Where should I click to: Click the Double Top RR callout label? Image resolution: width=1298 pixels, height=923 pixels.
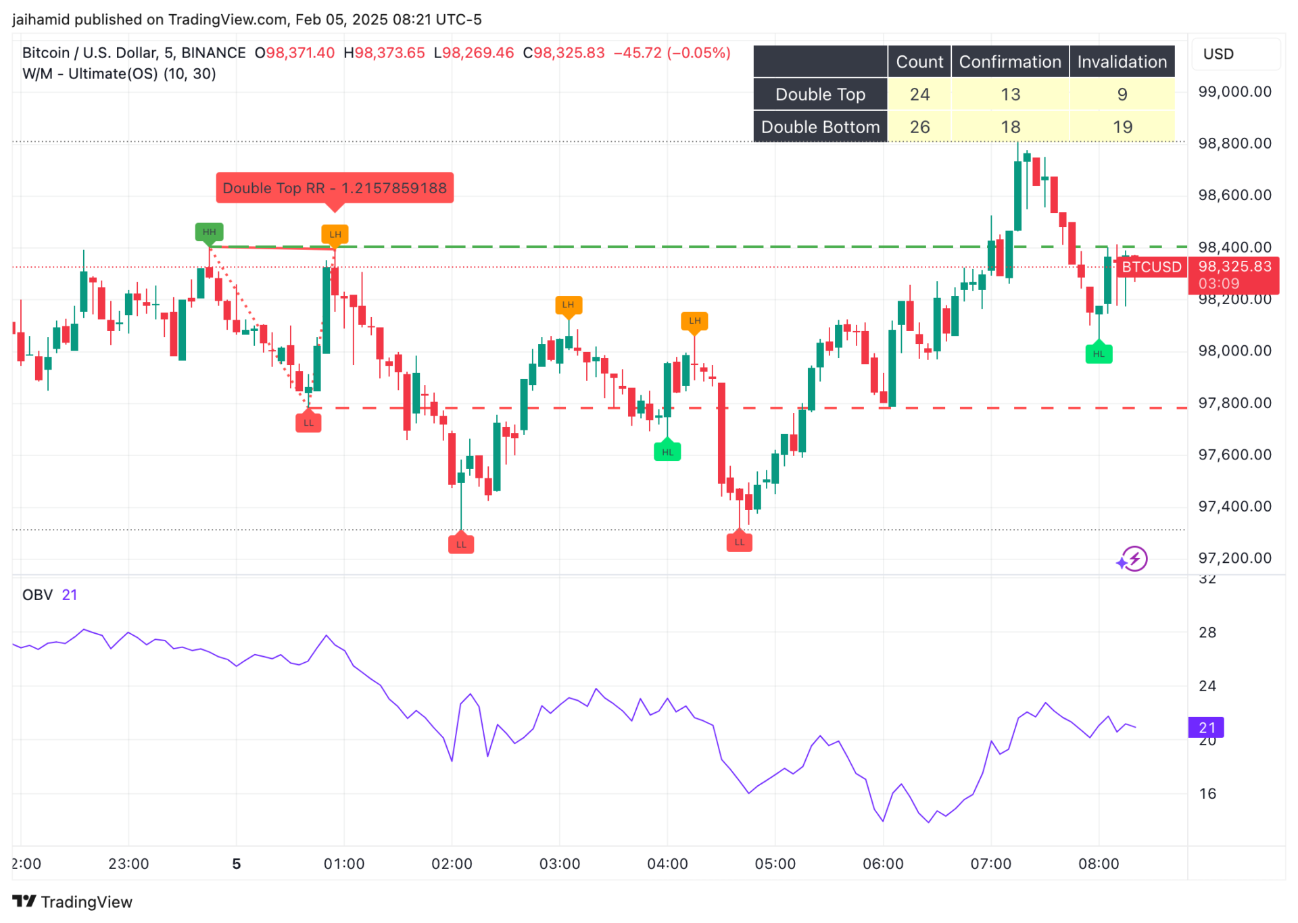pos(335,188)
